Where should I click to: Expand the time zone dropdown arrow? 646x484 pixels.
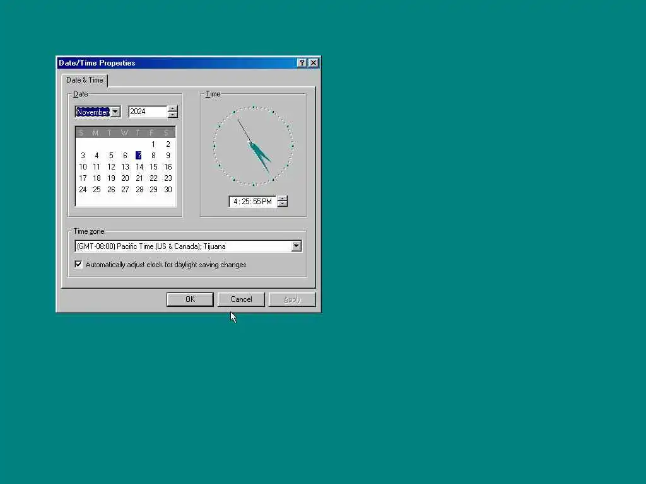pos(297,246)
